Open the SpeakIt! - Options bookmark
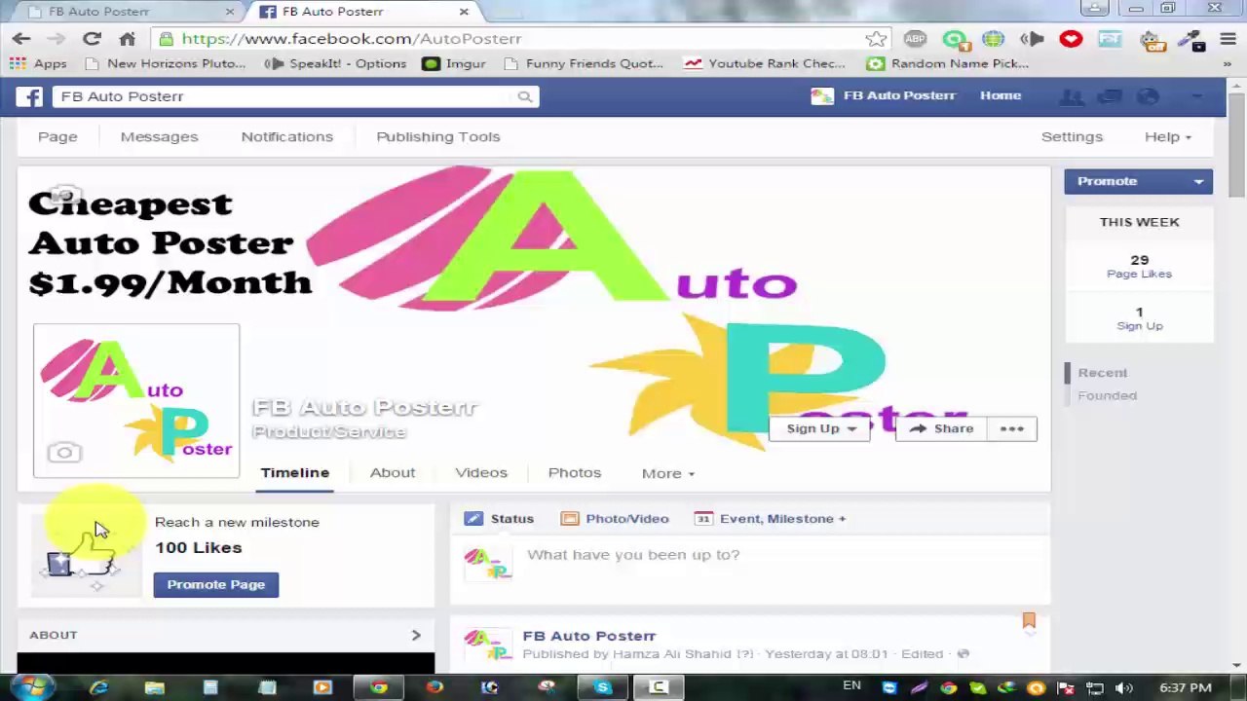This screenshot has height=701, width=1247. (336, 63)
